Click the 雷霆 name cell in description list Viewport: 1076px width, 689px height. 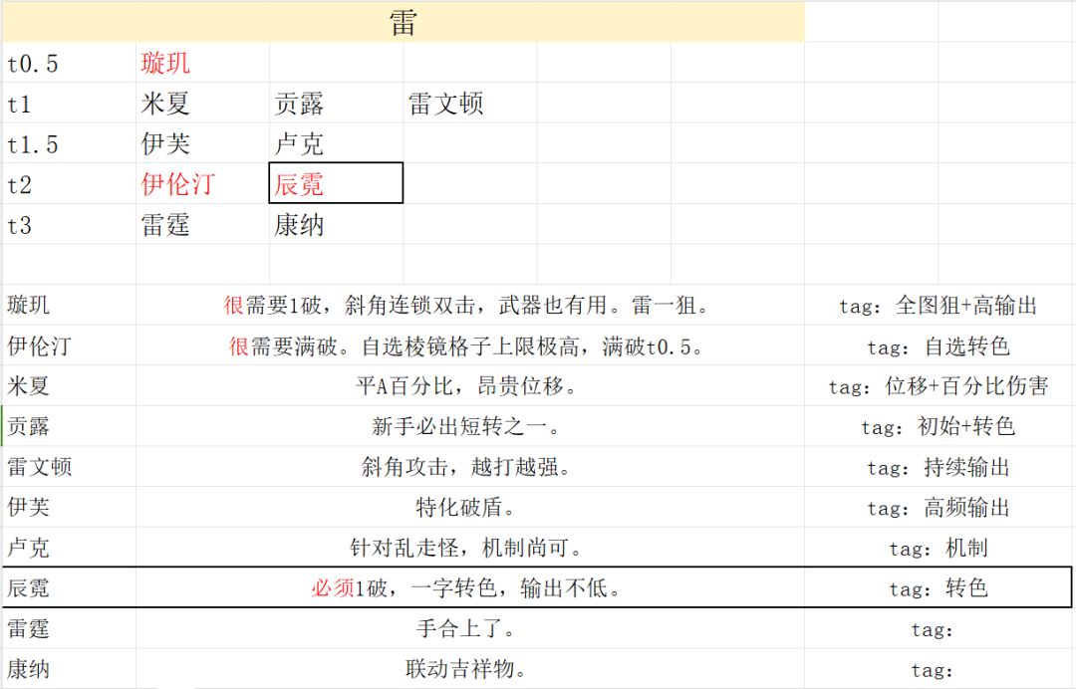point(69,628)
